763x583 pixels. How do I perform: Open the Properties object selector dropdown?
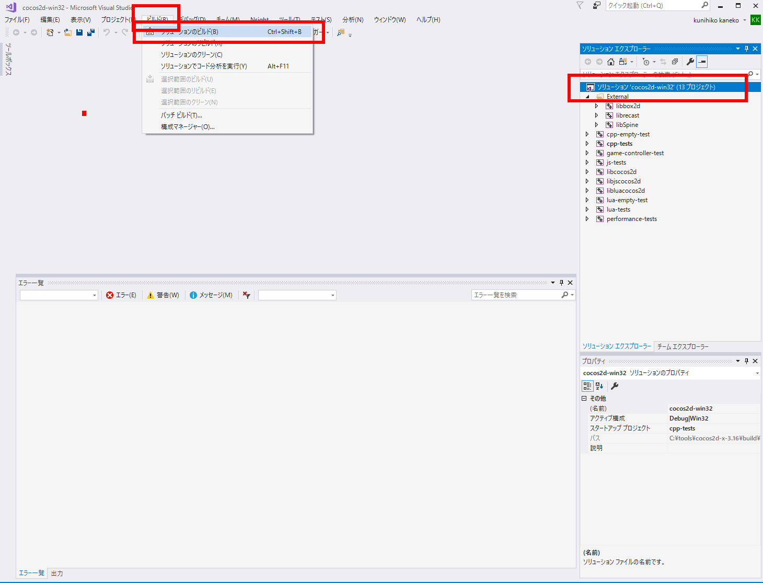click(757, 373)
